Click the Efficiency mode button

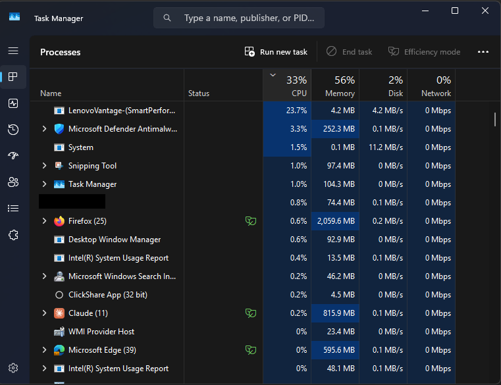coord(424,52)
